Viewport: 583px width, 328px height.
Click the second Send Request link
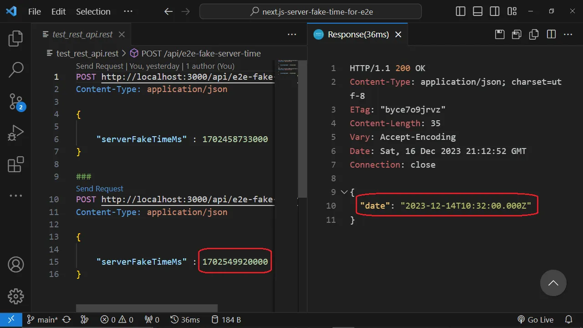(99, 189)
